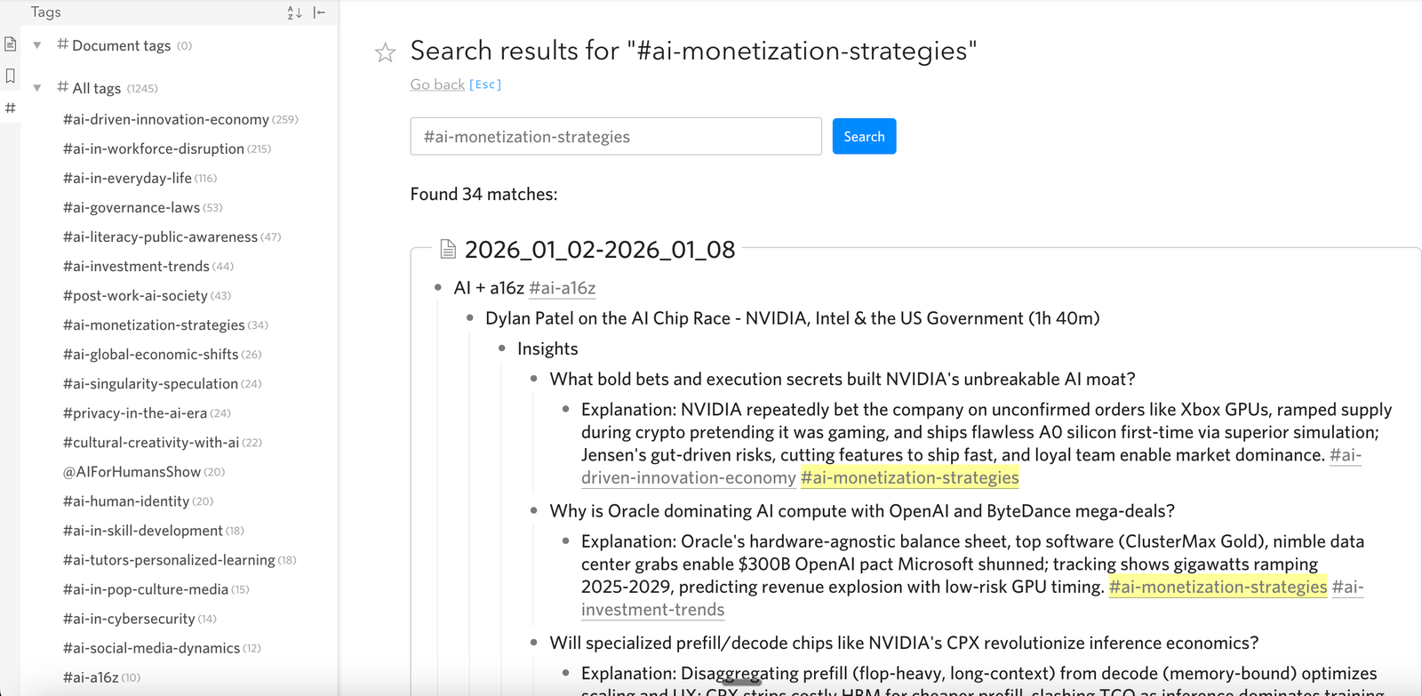The width and height of the screenshot is (1422, 696).
Task: Open the #ai-a16z tag link in results
Action: click(562, 288)
